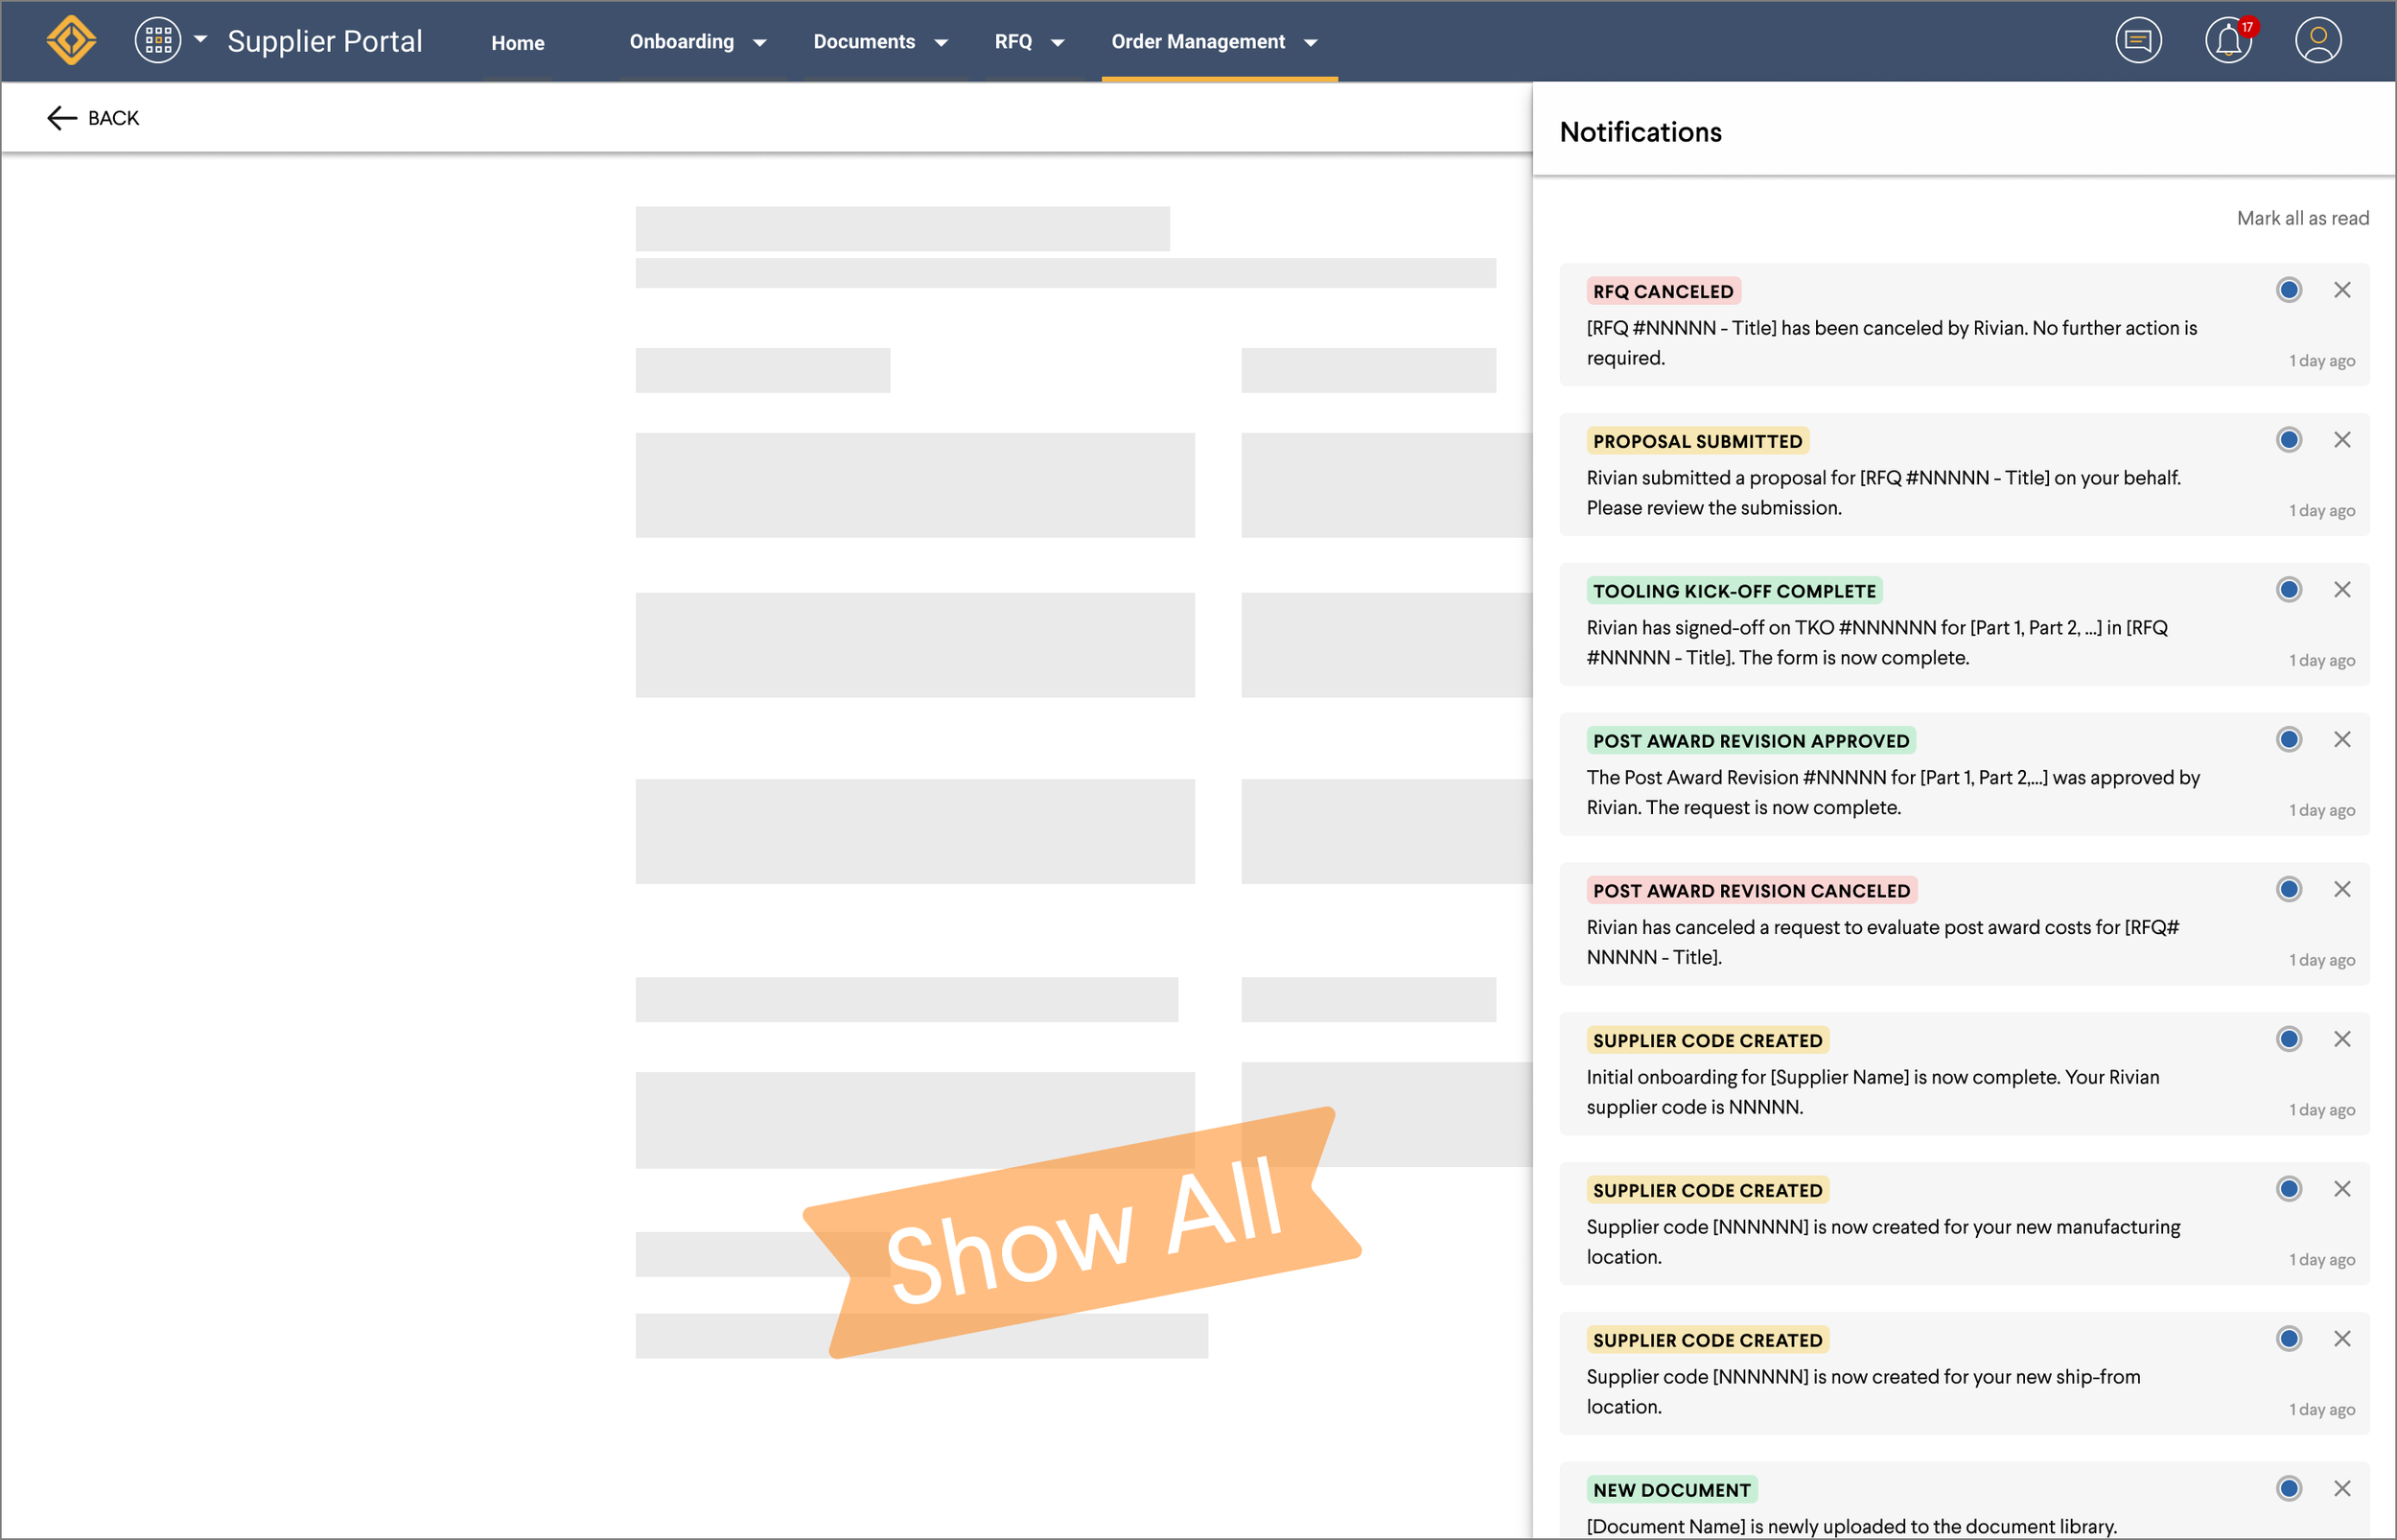Toggle read dot on Post Award Revision Approved
Screen dimensions: 2397x1540
(x=2288, y=740)
